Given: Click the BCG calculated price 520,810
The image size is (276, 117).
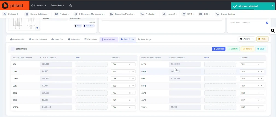Looking at the screenshot, I should pos(56,64).
